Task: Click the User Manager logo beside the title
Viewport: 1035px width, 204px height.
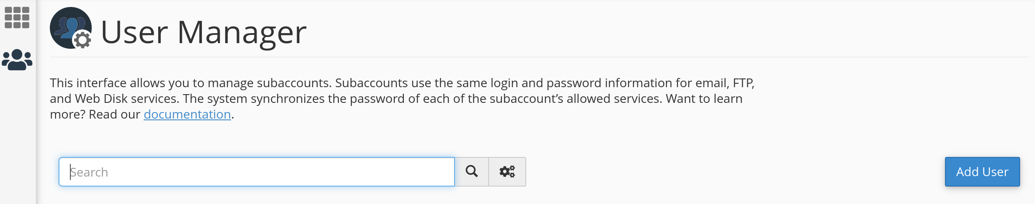Action: pos(71,28)
